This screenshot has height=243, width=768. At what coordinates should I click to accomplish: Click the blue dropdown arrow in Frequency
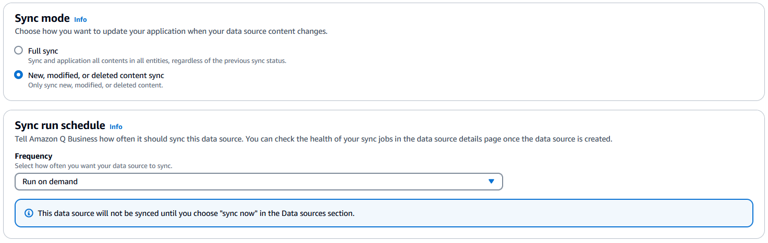click(491, 182)
